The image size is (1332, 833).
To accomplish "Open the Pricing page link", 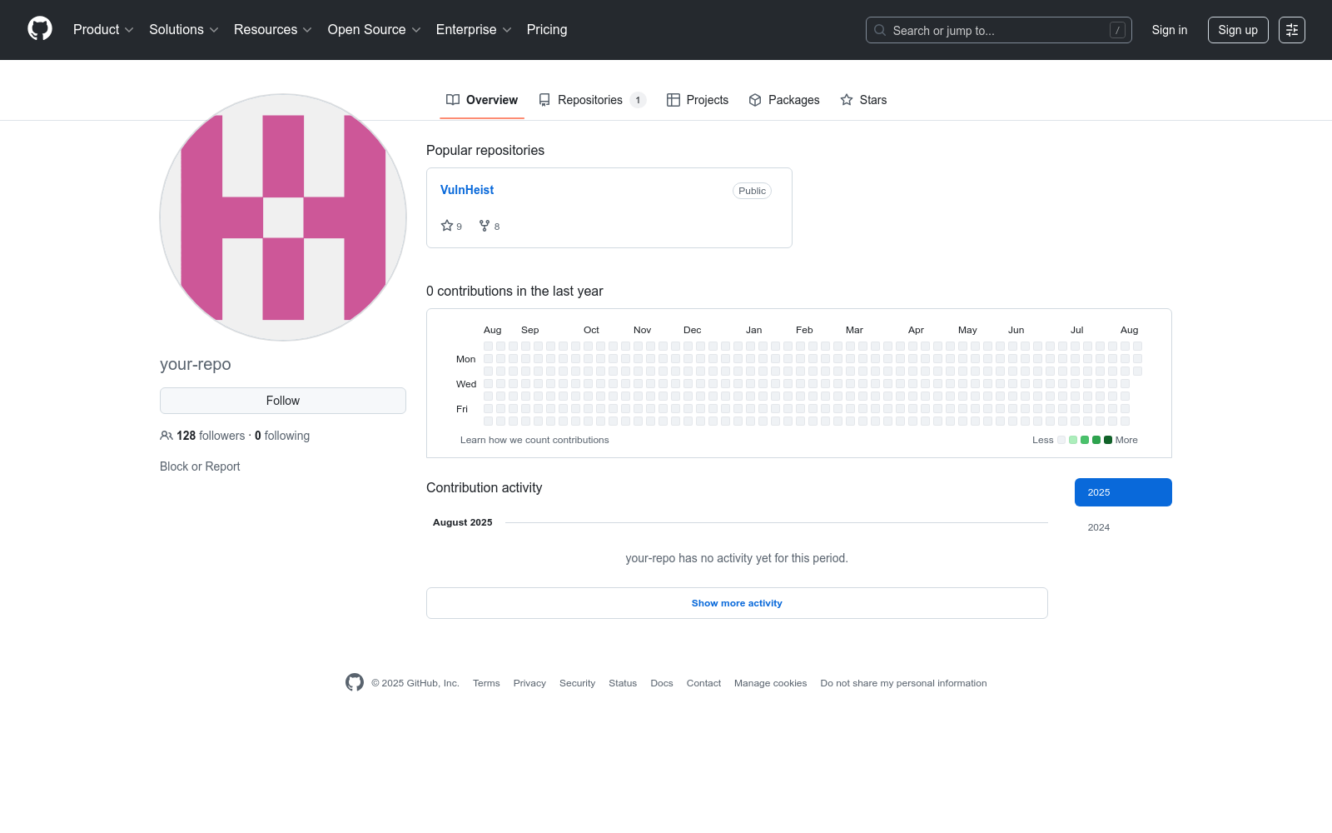I will (547, 30).
